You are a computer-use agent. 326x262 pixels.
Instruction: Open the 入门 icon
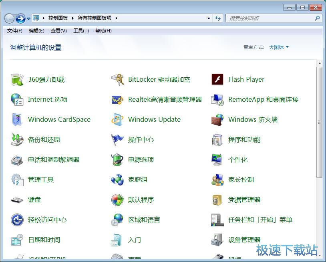click(x=117, y=240)
